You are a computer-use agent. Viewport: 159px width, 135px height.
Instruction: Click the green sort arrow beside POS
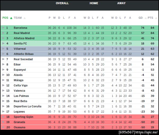click(x=11, y=18)
